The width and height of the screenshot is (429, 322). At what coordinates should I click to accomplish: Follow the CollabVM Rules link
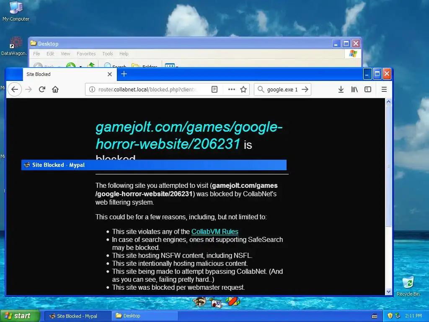coord(215,231)
